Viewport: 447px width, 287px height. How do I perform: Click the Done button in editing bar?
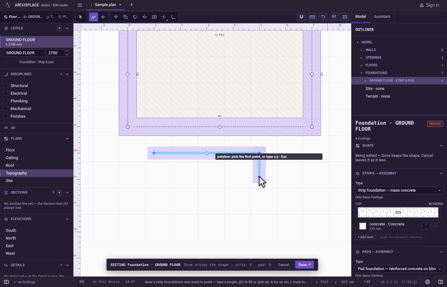coord(305,265)
